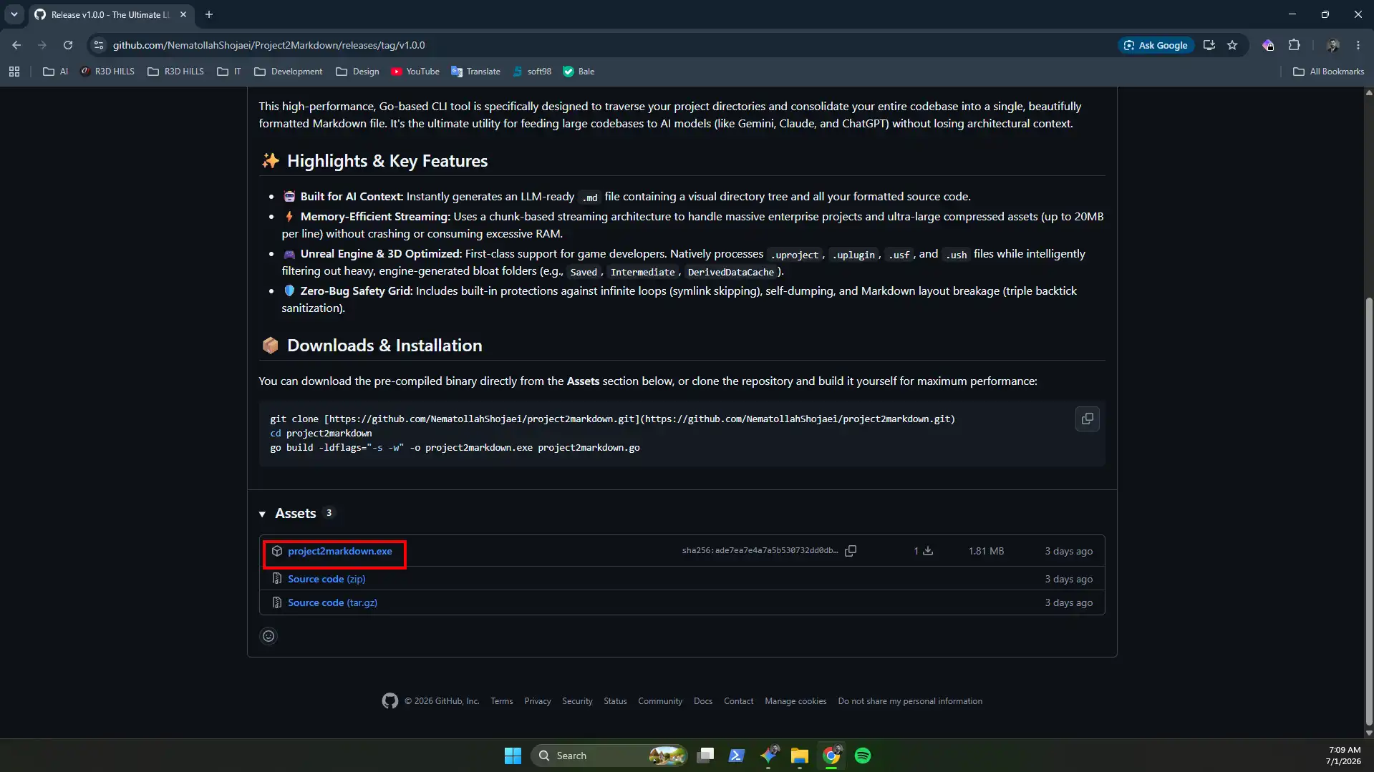
Task: Download Source code (tar.gz)
Action: [x=332, y=602]
